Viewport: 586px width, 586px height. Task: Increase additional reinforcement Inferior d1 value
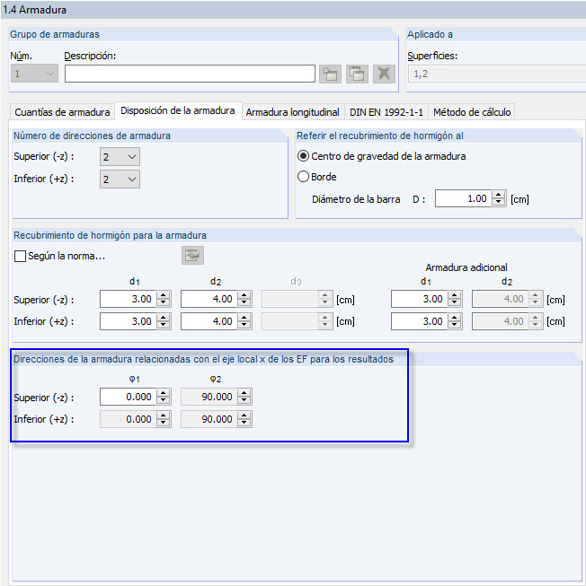tap(454, 318)
